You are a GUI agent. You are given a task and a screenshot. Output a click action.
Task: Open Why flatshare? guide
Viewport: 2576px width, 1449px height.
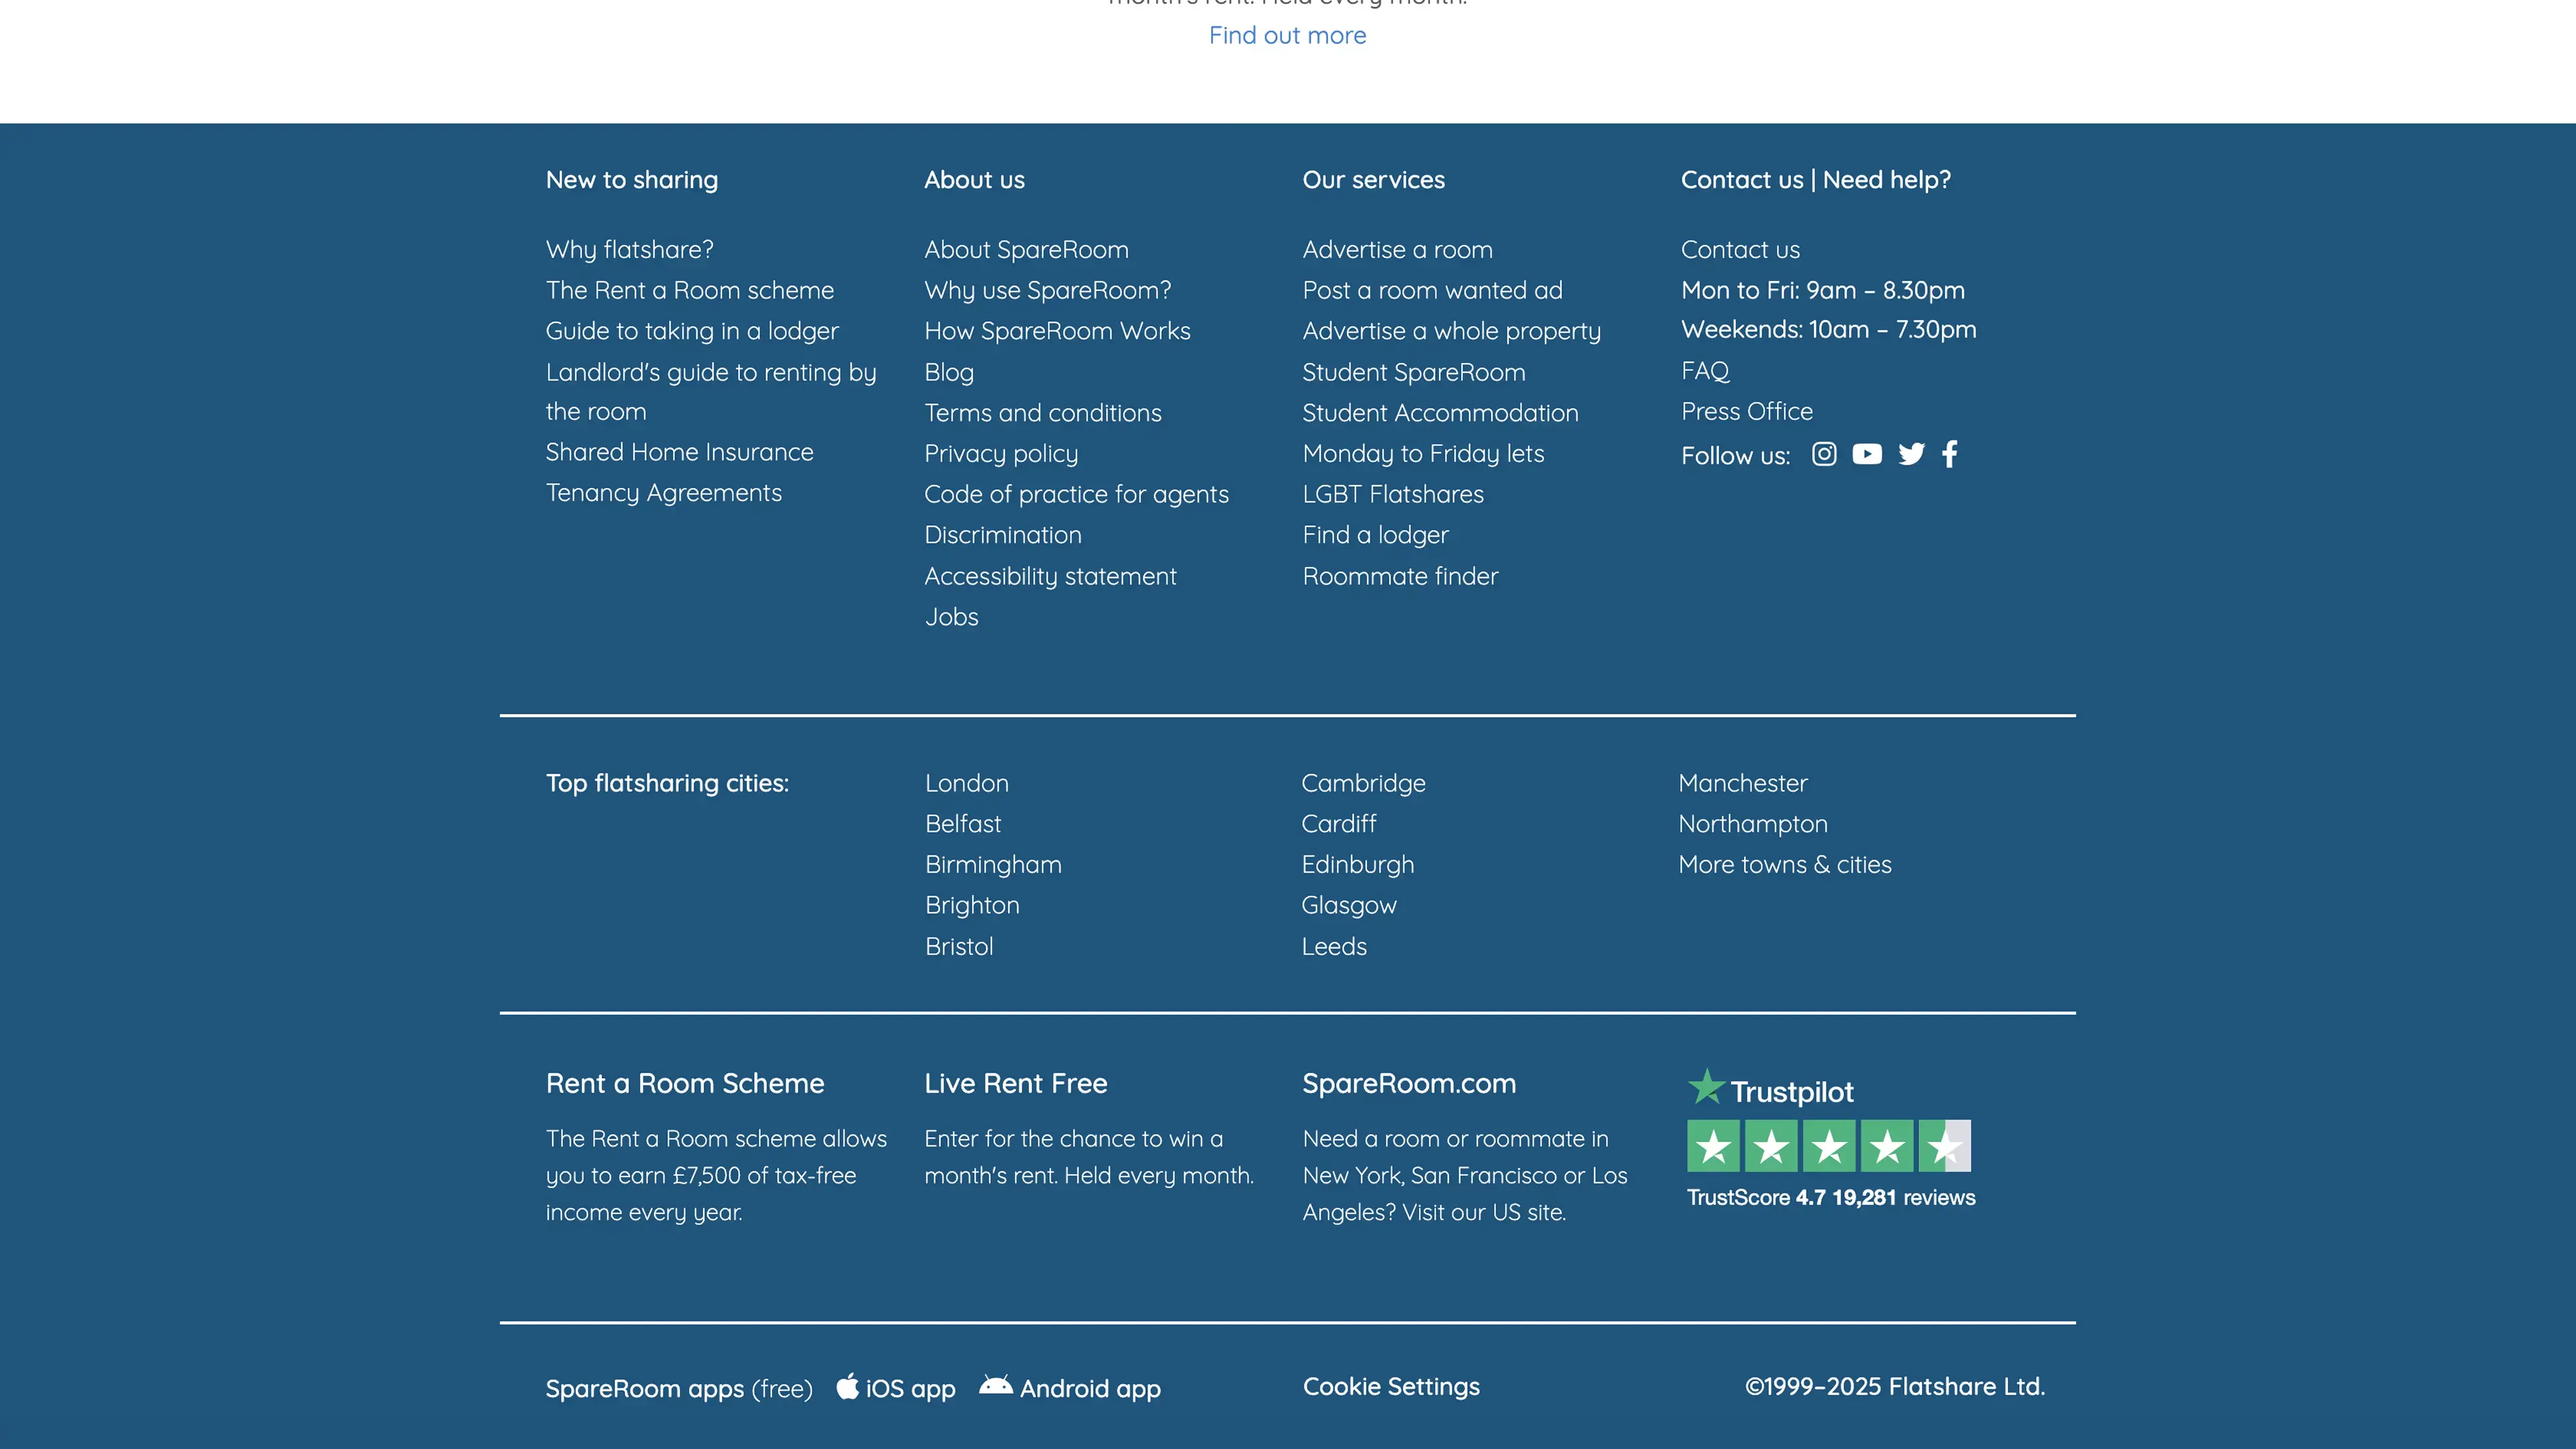tap(629, 249)
